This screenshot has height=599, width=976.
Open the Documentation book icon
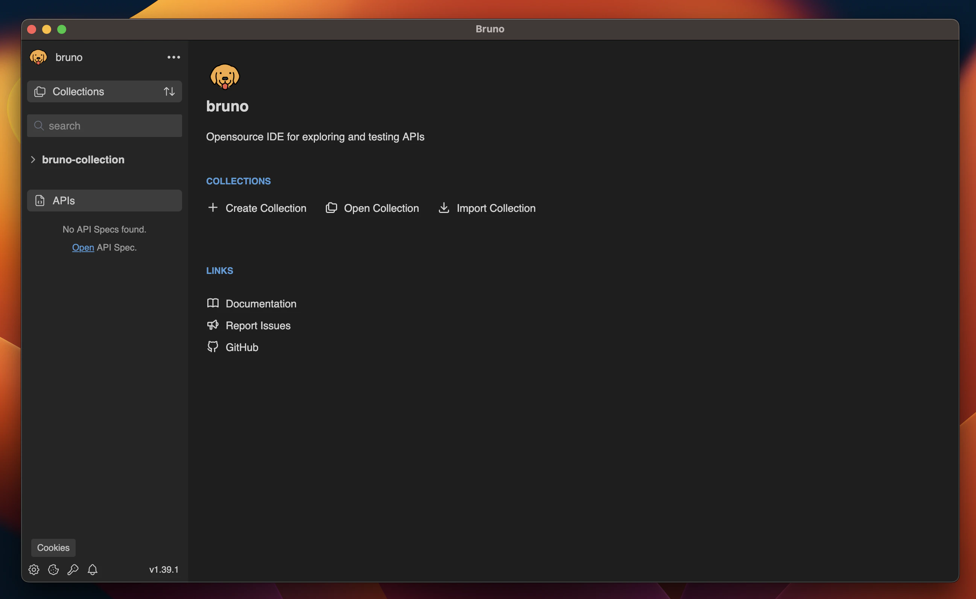pyautogui.click(x=213, y=303)
